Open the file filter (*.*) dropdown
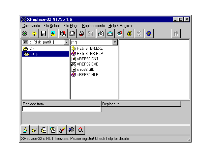The image size is (211, 158). [x=115, y=42]
